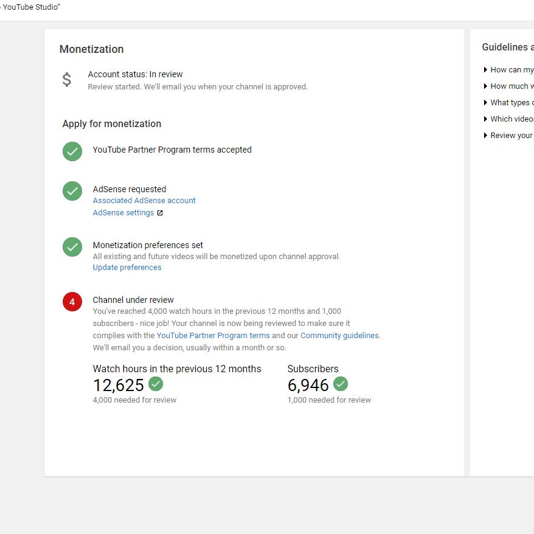This screenshot has height=534, width=534.
Task: Open YouTube Partner Program terms link
Action: coord(213,336)
